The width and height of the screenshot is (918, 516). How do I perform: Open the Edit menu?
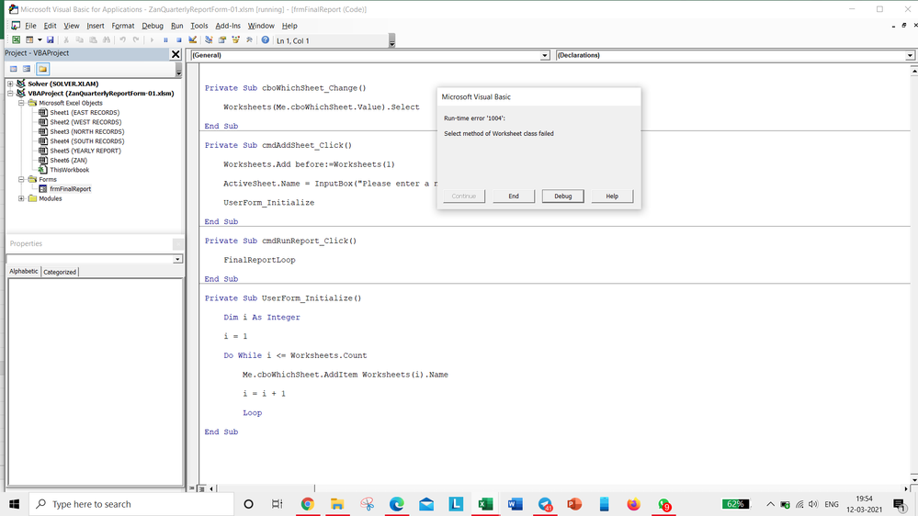[x=50, y=26]
